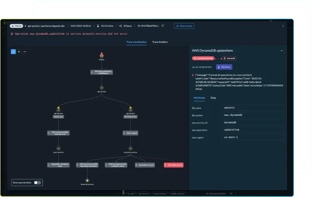This screenshot has width=311, height=197.
Task: Click the aws.region value us-east-1
Action: click(x=253, y=137)
